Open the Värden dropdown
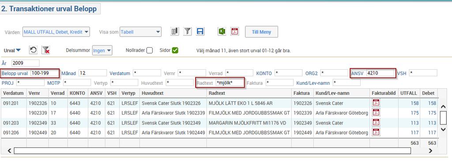 point(56,32)
